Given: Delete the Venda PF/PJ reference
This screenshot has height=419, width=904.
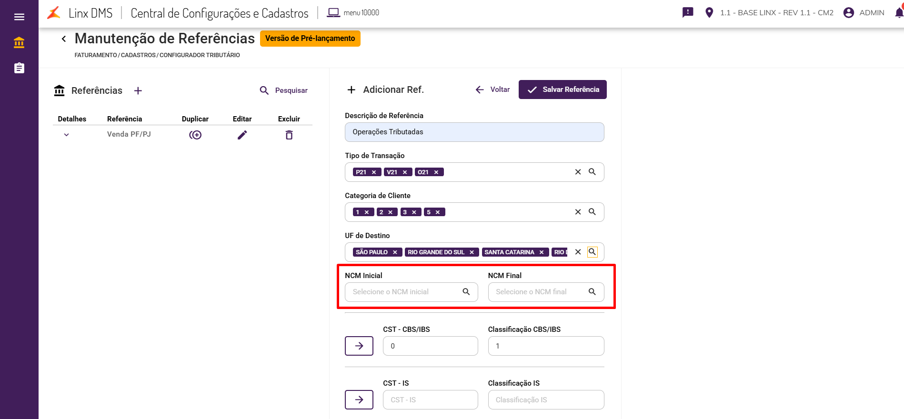Looking at the screenshot, I should (x=289, y=135).
